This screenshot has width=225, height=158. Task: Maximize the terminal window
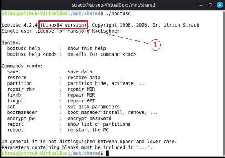pos(210,5)
